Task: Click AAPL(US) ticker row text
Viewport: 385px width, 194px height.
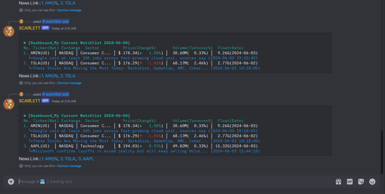Action: click(40, 146)
